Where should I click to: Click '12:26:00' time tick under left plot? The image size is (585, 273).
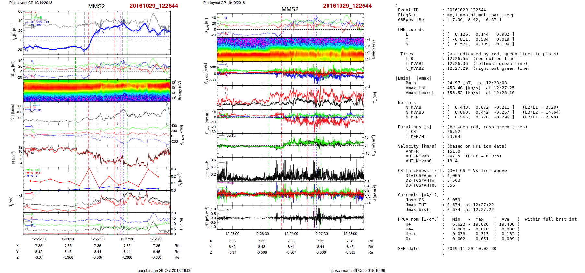(39, 239)
